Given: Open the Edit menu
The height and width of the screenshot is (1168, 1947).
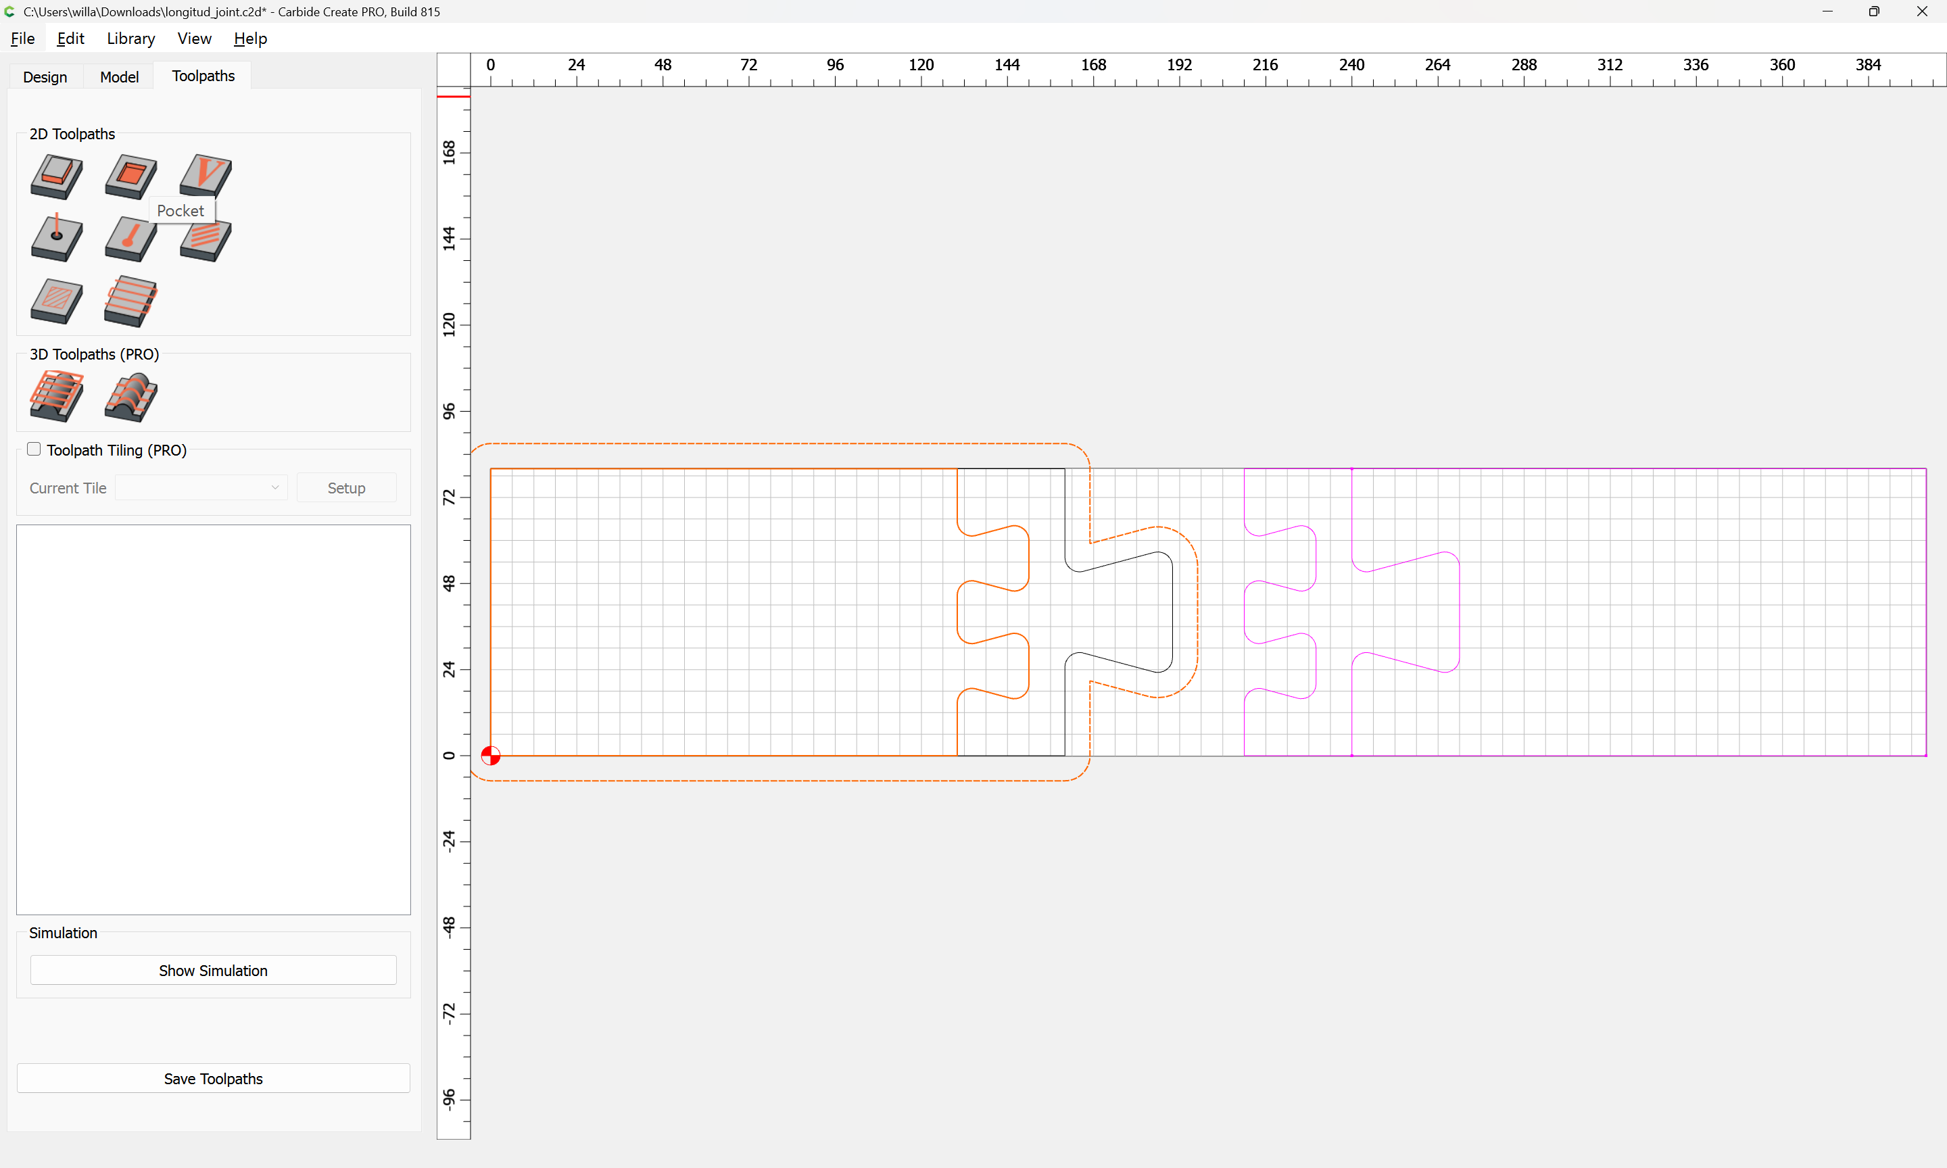Looking at the screenshot, I should click(70, 39).
